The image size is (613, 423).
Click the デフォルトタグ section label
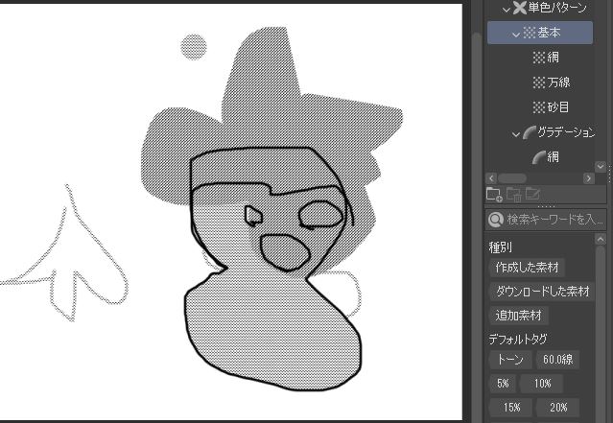518,339
